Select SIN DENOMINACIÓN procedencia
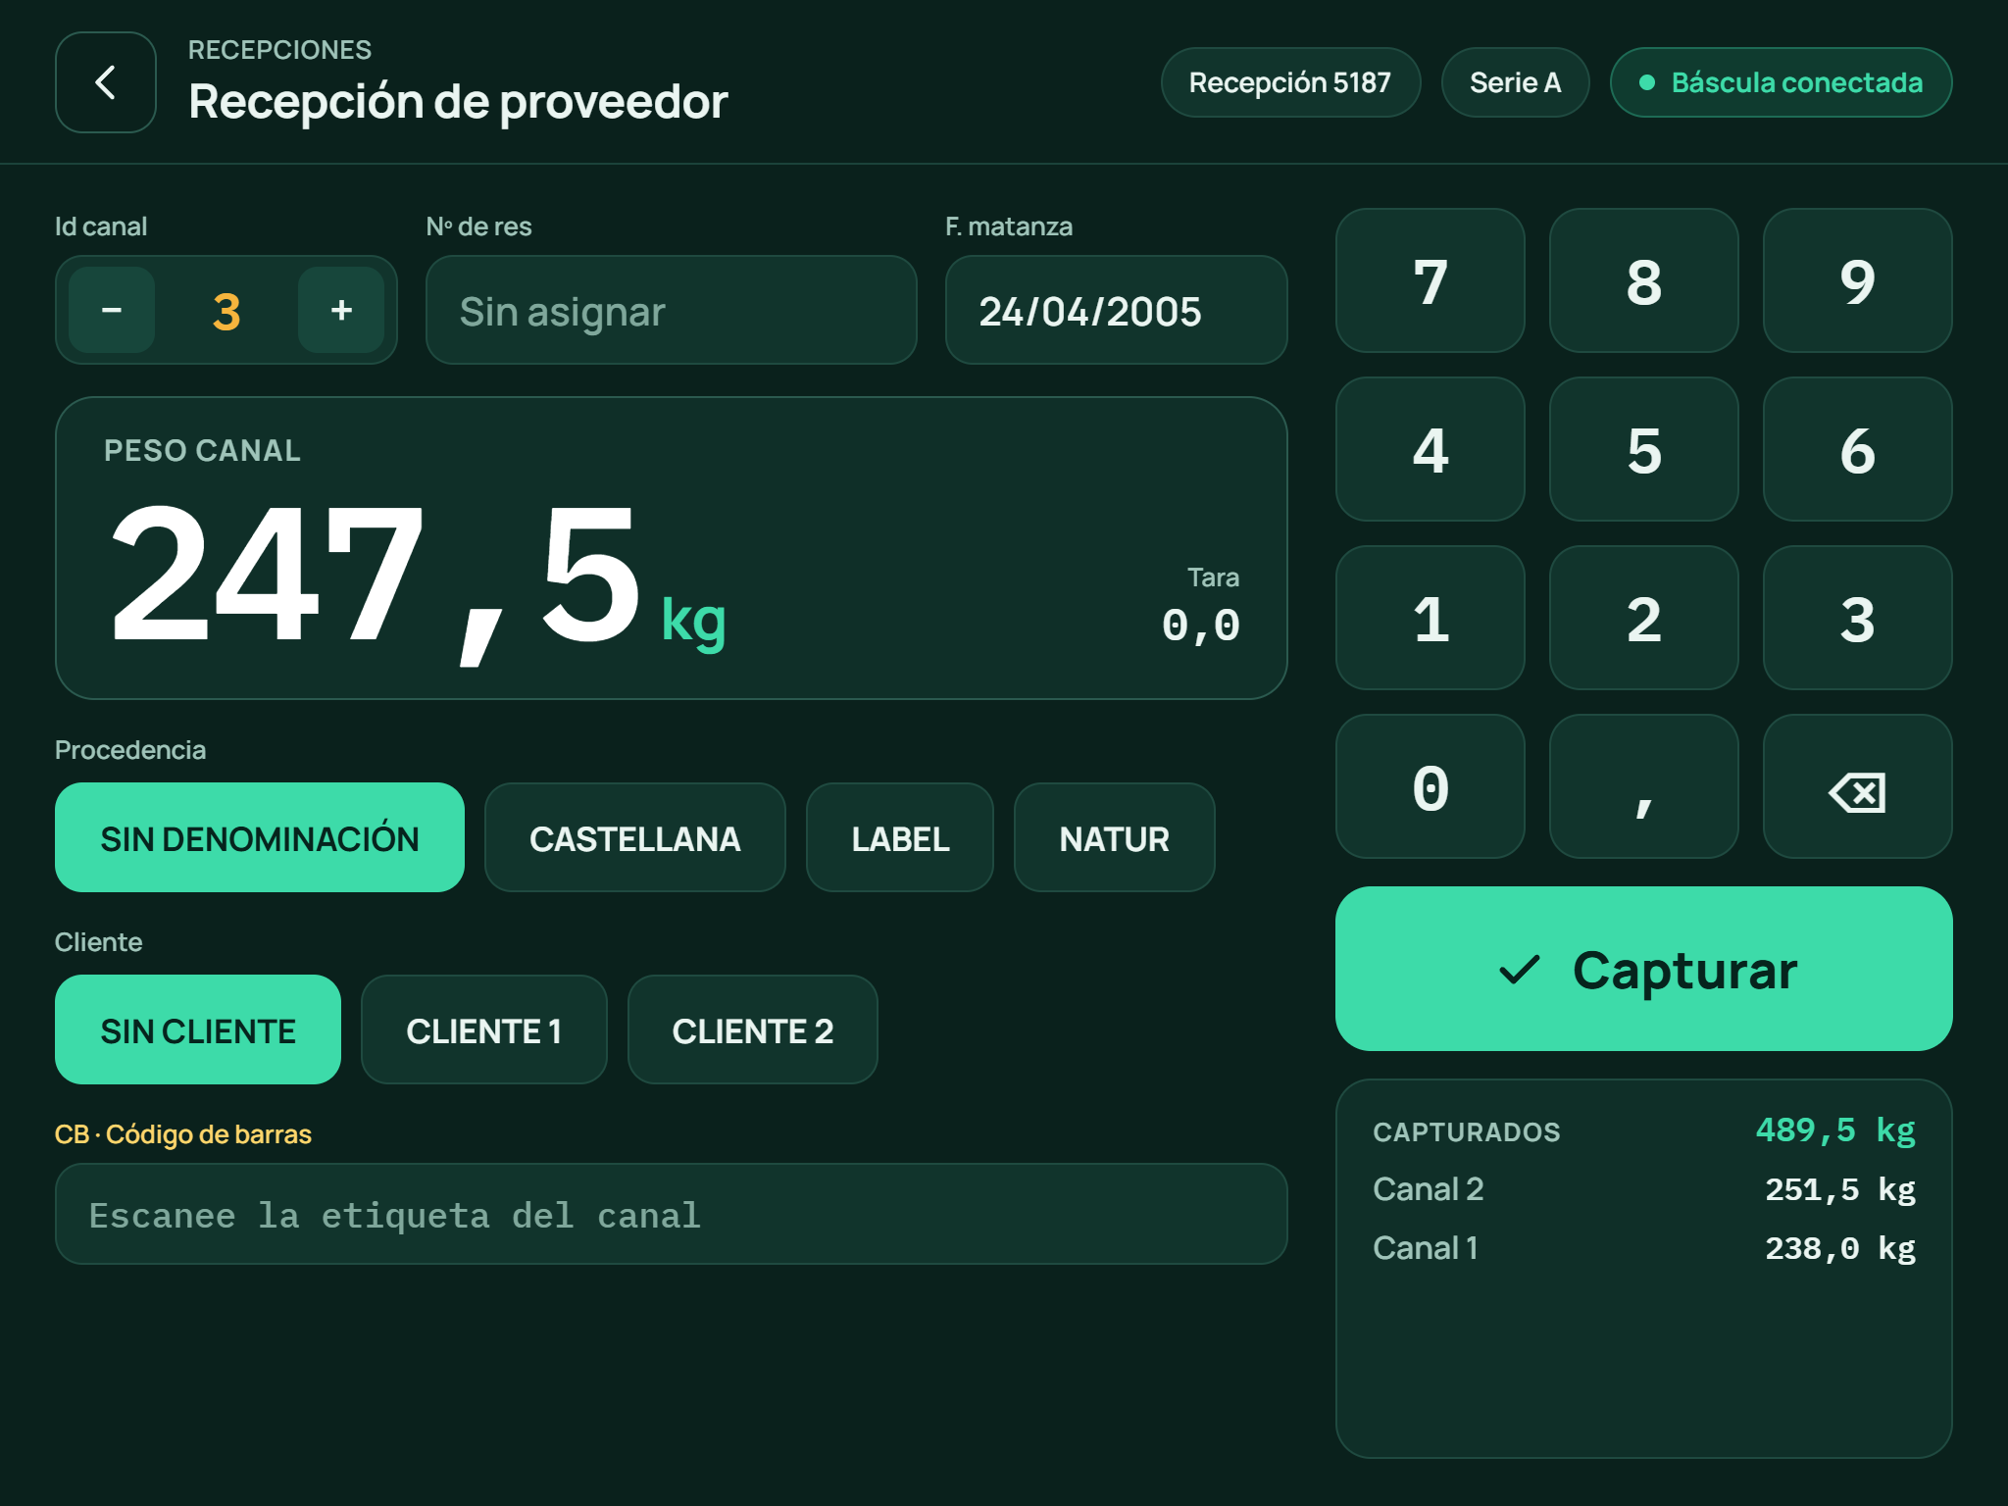Viewport: 2008px width, 1506px height. click(260, 837)
